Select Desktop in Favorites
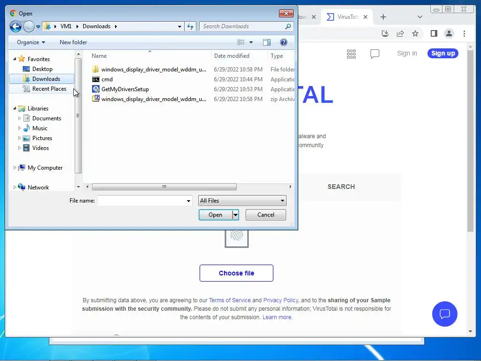481x361 pixels. [42, 69]
